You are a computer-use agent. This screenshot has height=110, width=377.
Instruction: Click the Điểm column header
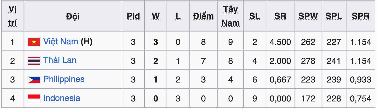click(203, 17)
